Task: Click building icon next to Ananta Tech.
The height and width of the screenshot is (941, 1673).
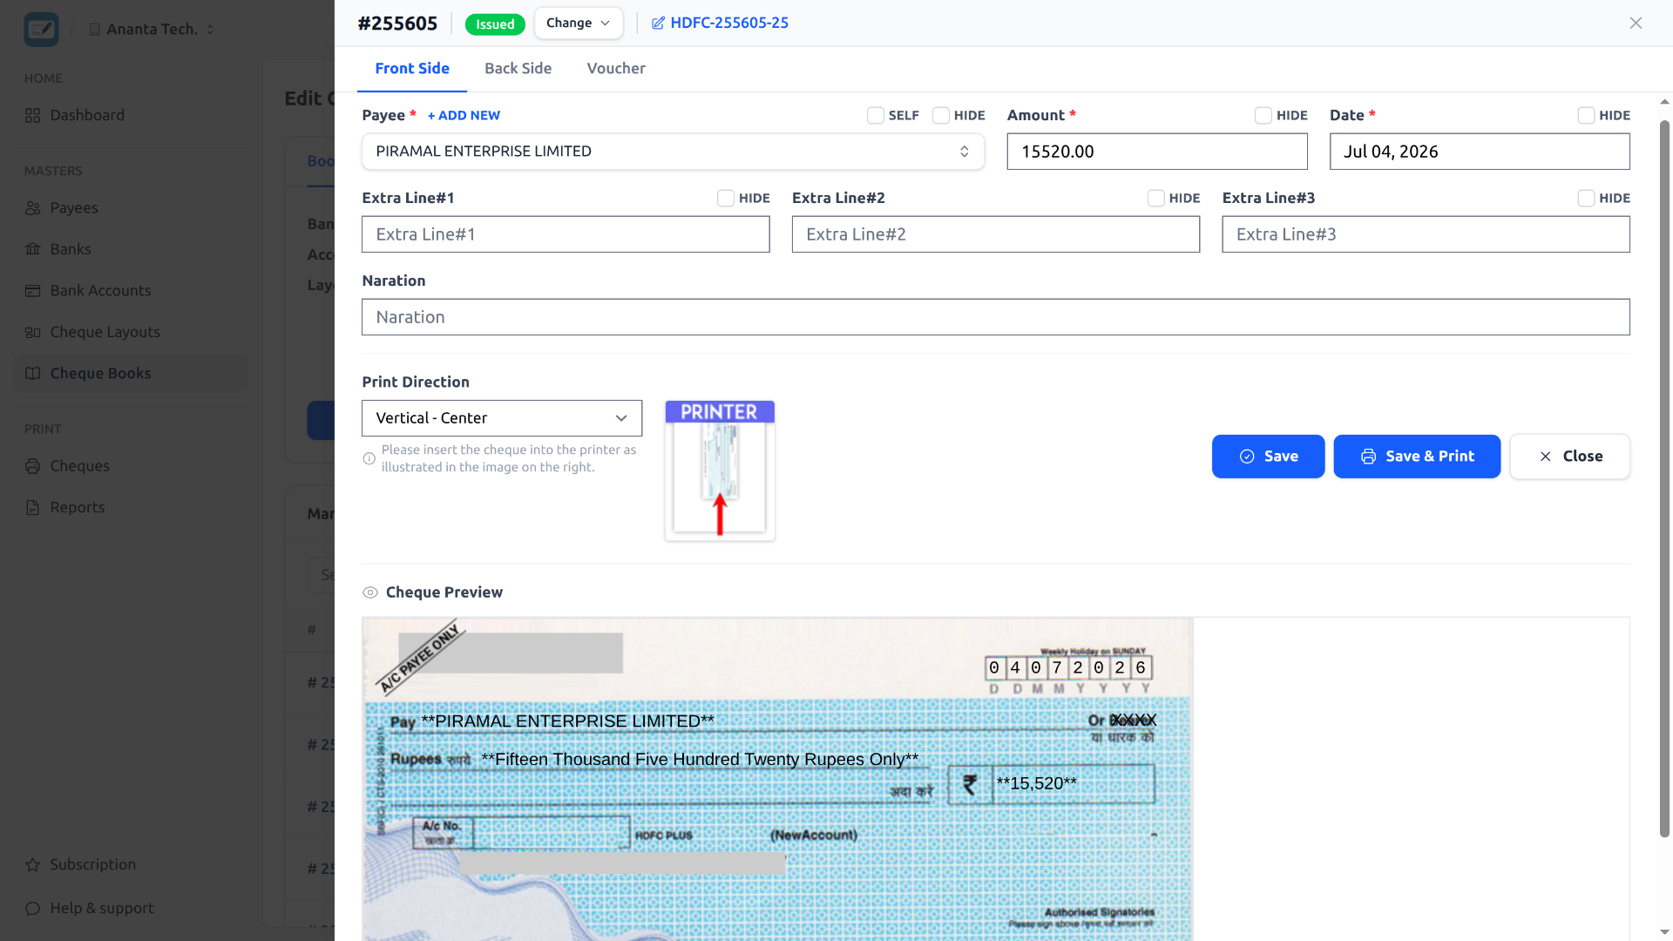Action: [94, 30]
